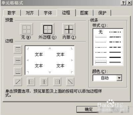
Task: Toggle the top border button
Action: (x=18, y=49)
